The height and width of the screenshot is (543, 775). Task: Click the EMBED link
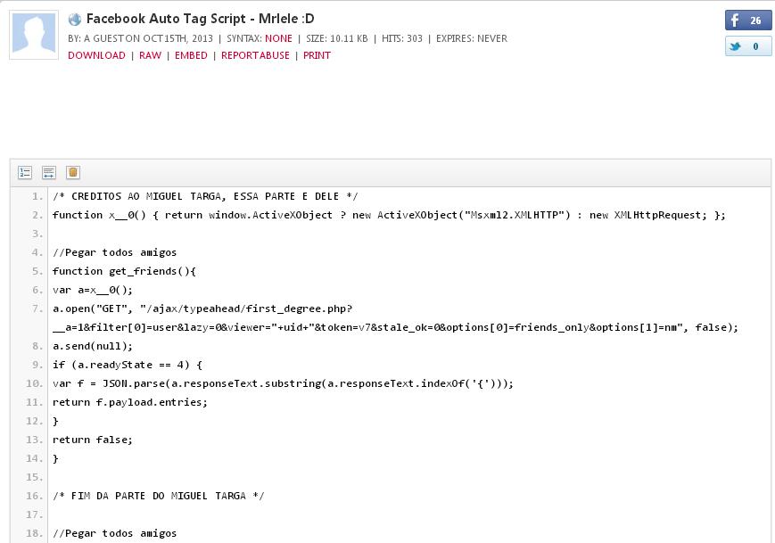(191, 55)
